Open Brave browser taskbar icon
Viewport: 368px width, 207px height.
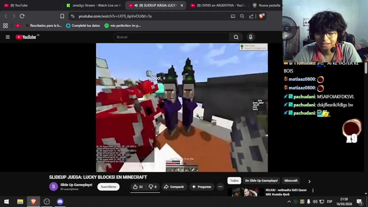pyautogui.click(x=33, y=202)
